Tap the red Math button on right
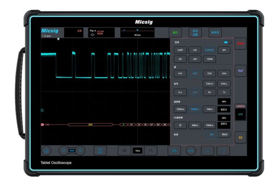Image resolution: width=279 pixels, height=186 pixels. point(240,44)
